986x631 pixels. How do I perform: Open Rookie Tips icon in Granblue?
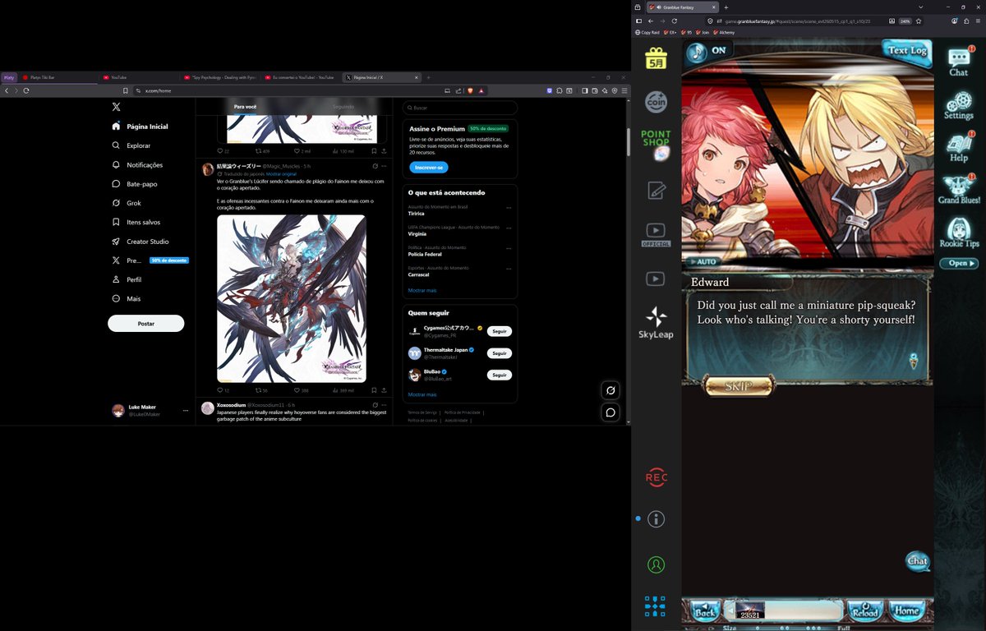[x=959, y=233]
